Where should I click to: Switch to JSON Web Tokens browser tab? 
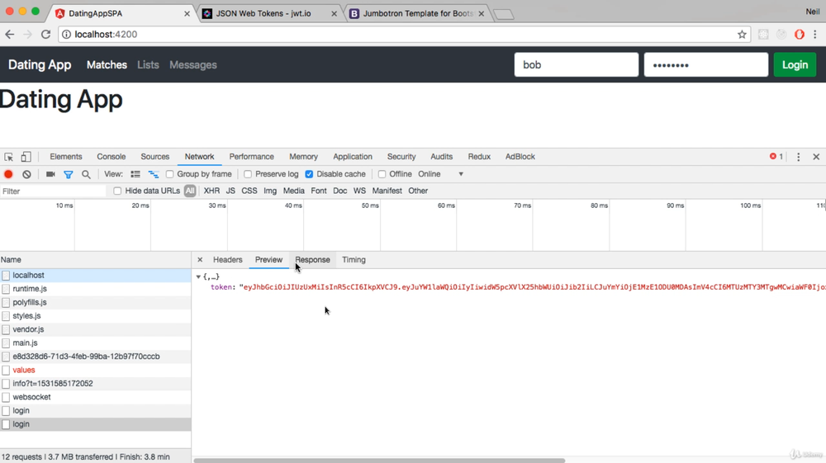pyautogui.click(x=270, y=14)
